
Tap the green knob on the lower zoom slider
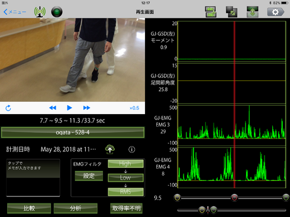tap(214, 210)
